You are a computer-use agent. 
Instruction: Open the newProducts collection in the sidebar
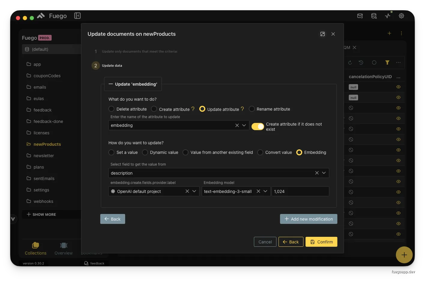[47, 144]
